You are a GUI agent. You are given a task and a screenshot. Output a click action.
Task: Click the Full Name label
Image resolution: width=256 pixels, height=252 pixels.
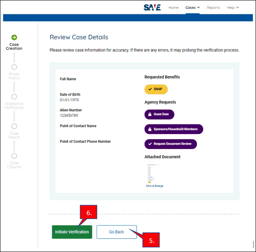click(68, 79)
